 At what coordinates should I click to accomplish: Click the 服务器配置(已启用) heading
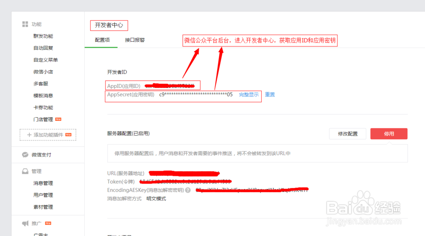128,134
